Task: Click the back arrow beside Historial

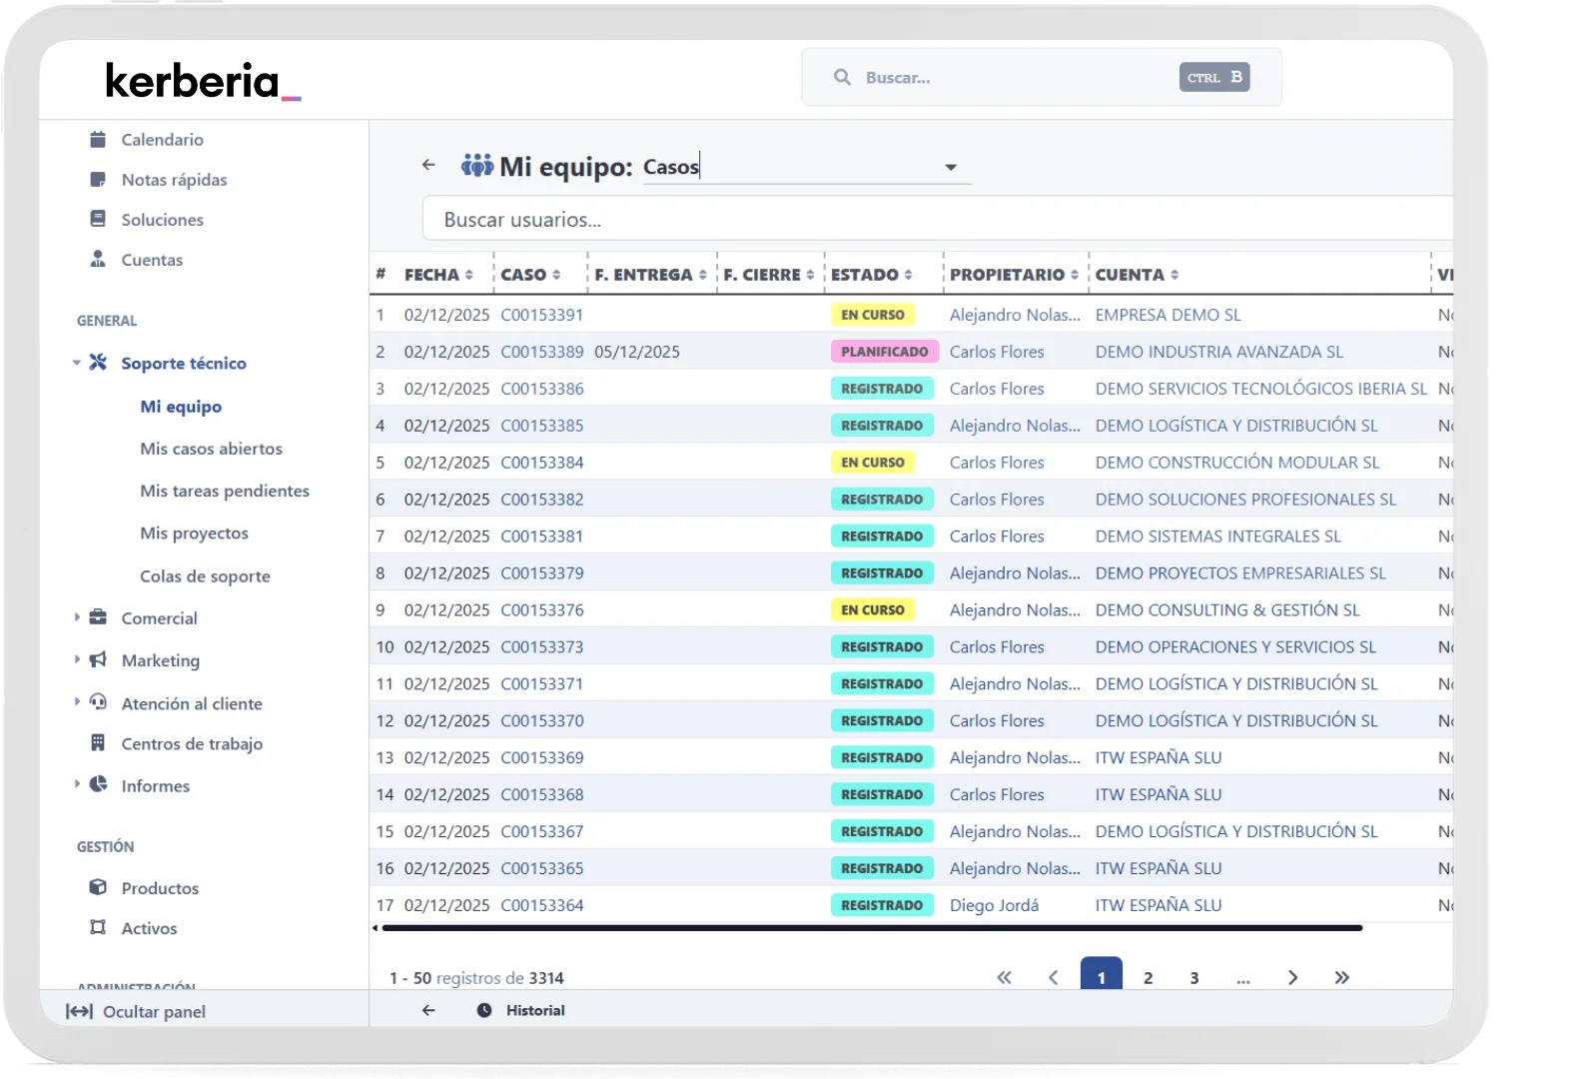Action: pyautogui.click(x=428, y=1010)
